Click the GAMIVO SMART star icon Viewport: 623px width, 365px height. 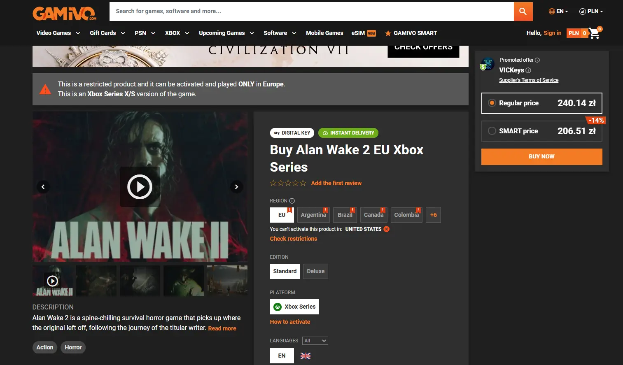click(388, 33)
